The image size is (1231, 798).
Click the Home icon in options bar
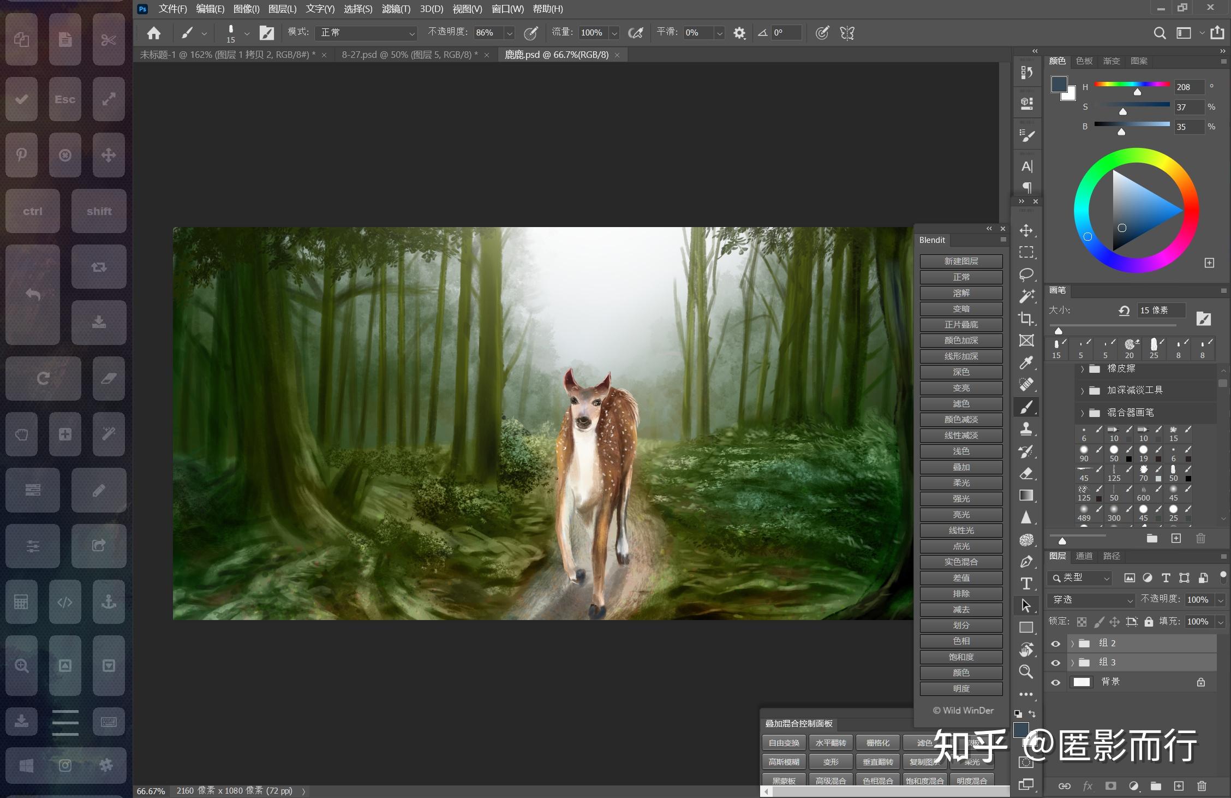tap(154, 33)
